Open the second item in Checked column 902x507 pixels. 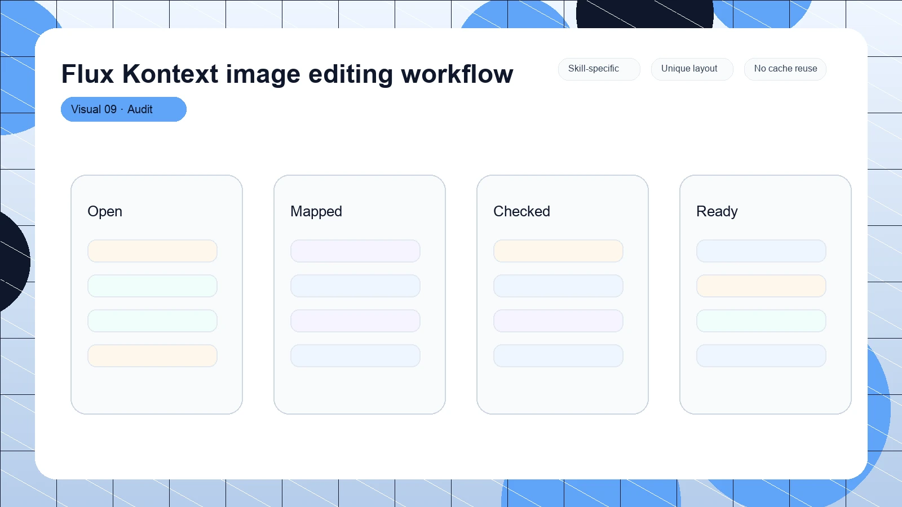click(558, 286)
